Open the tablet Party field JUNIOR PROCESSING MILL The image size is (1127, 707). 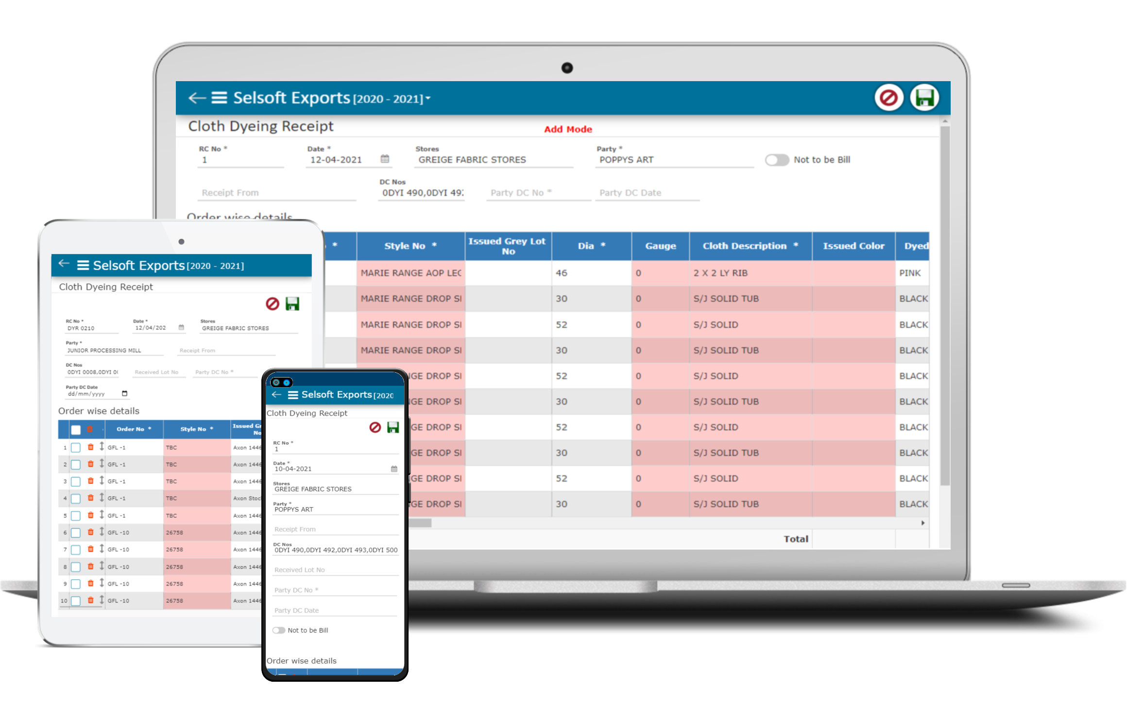coord(114,350)
